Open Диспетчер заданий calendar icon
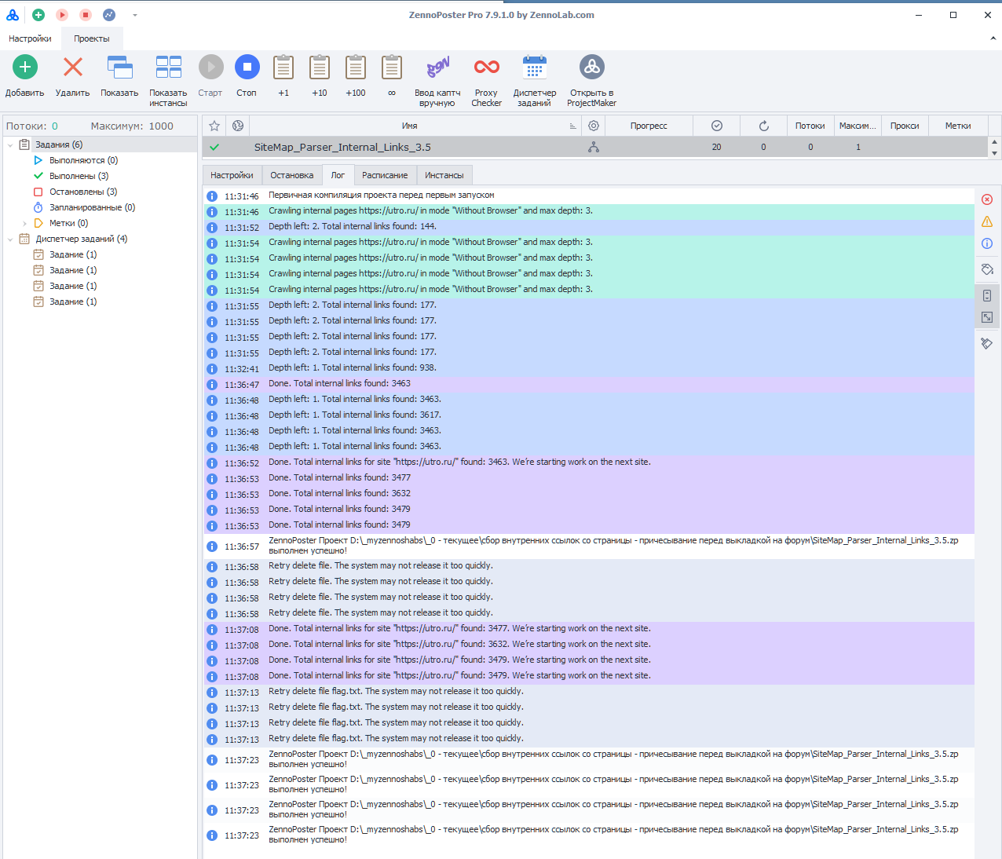The width and height of the screenshot is (1002, 859). tap(535, 68)
